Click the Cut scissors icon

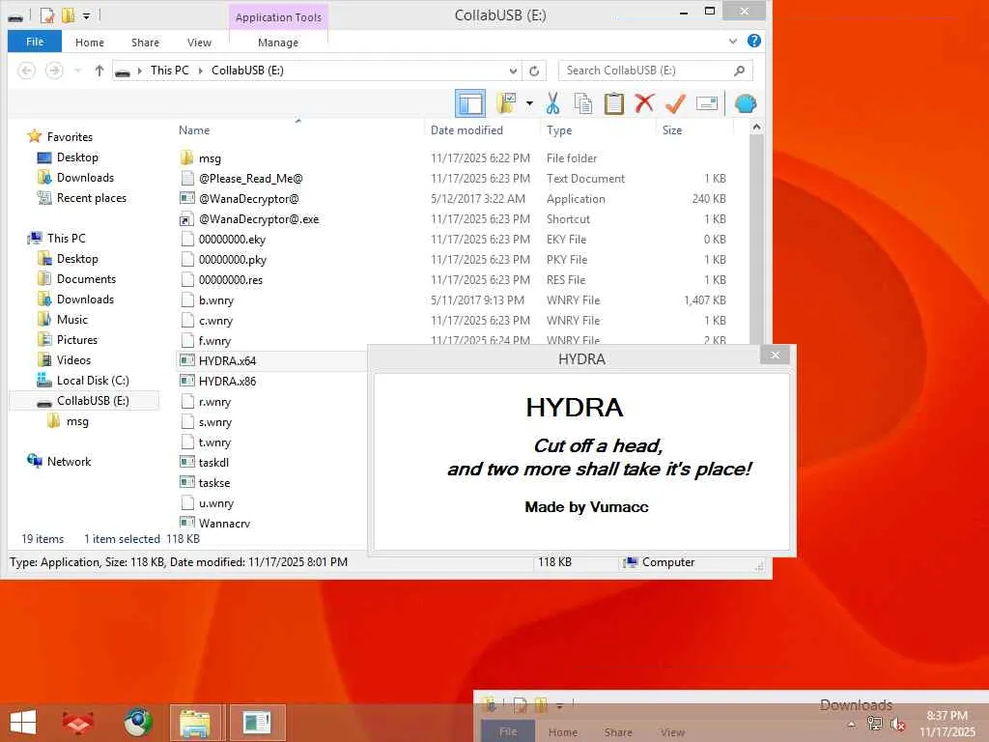[553, 102]
